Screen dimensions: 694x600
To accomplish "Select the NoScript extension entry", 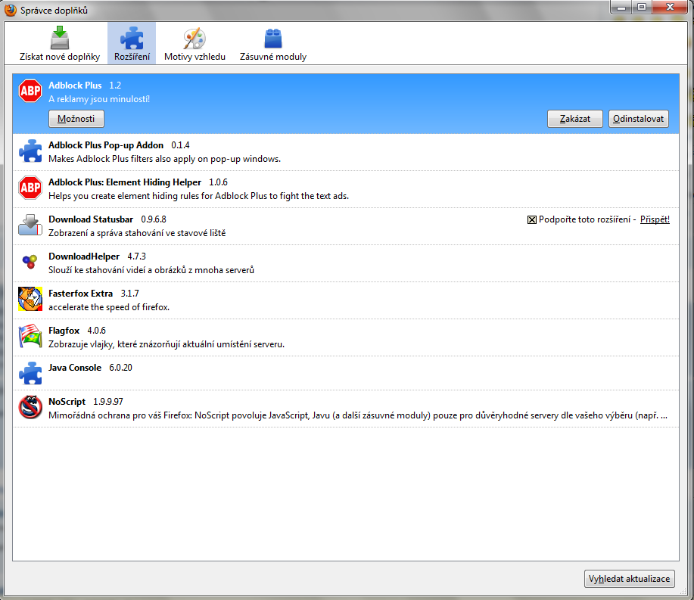I will 346,409.
